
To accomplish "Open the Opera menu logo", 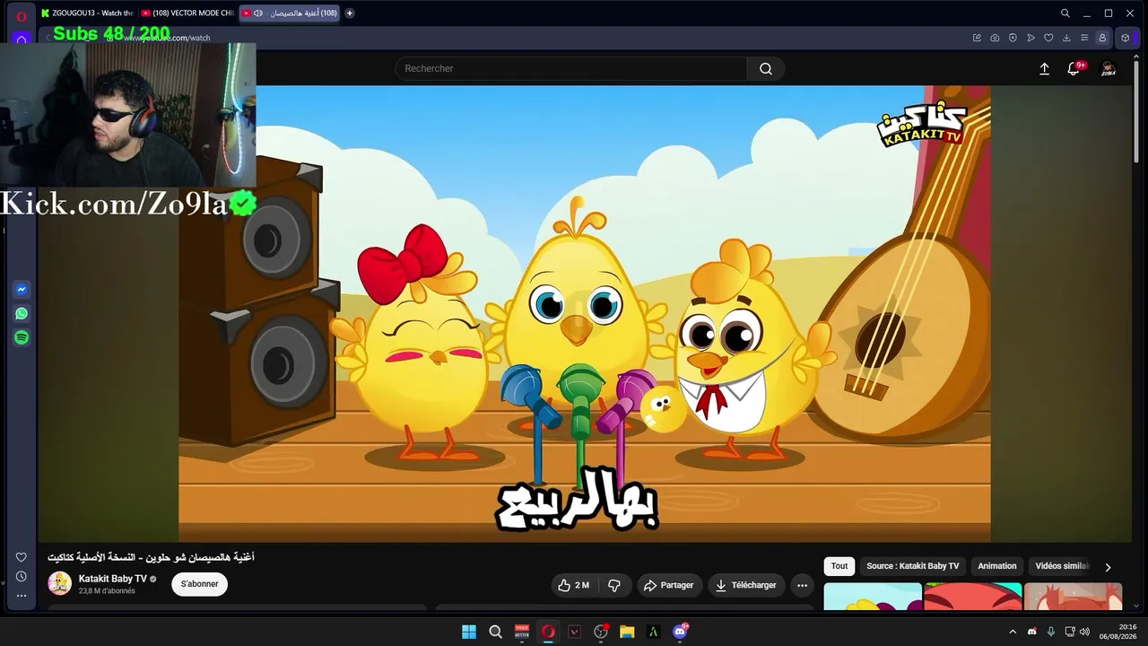I will 22,14.
